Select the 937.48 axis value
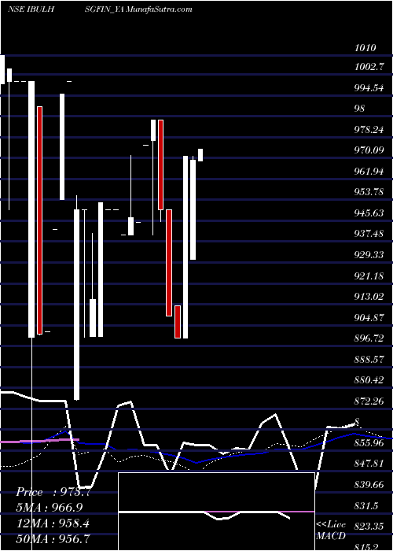This screenshot has height=551, width=393. click(369, 234)
